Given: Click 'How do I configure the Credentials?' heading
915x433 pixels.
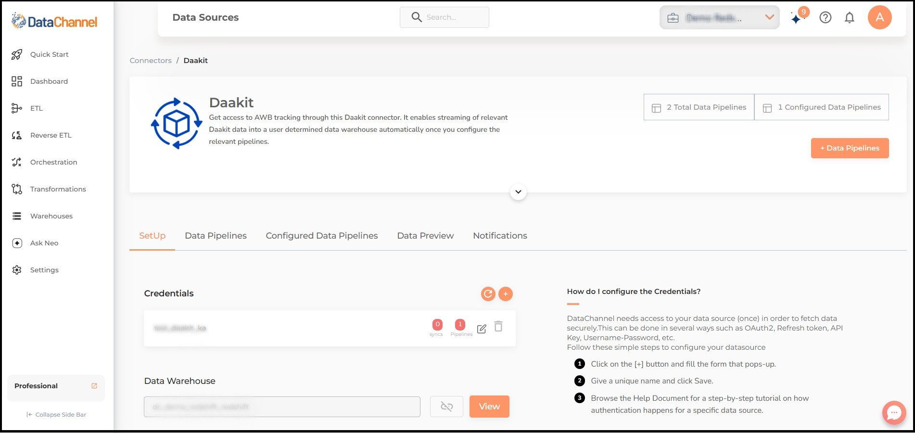Looking at the screenshot, I should (634, 292).
